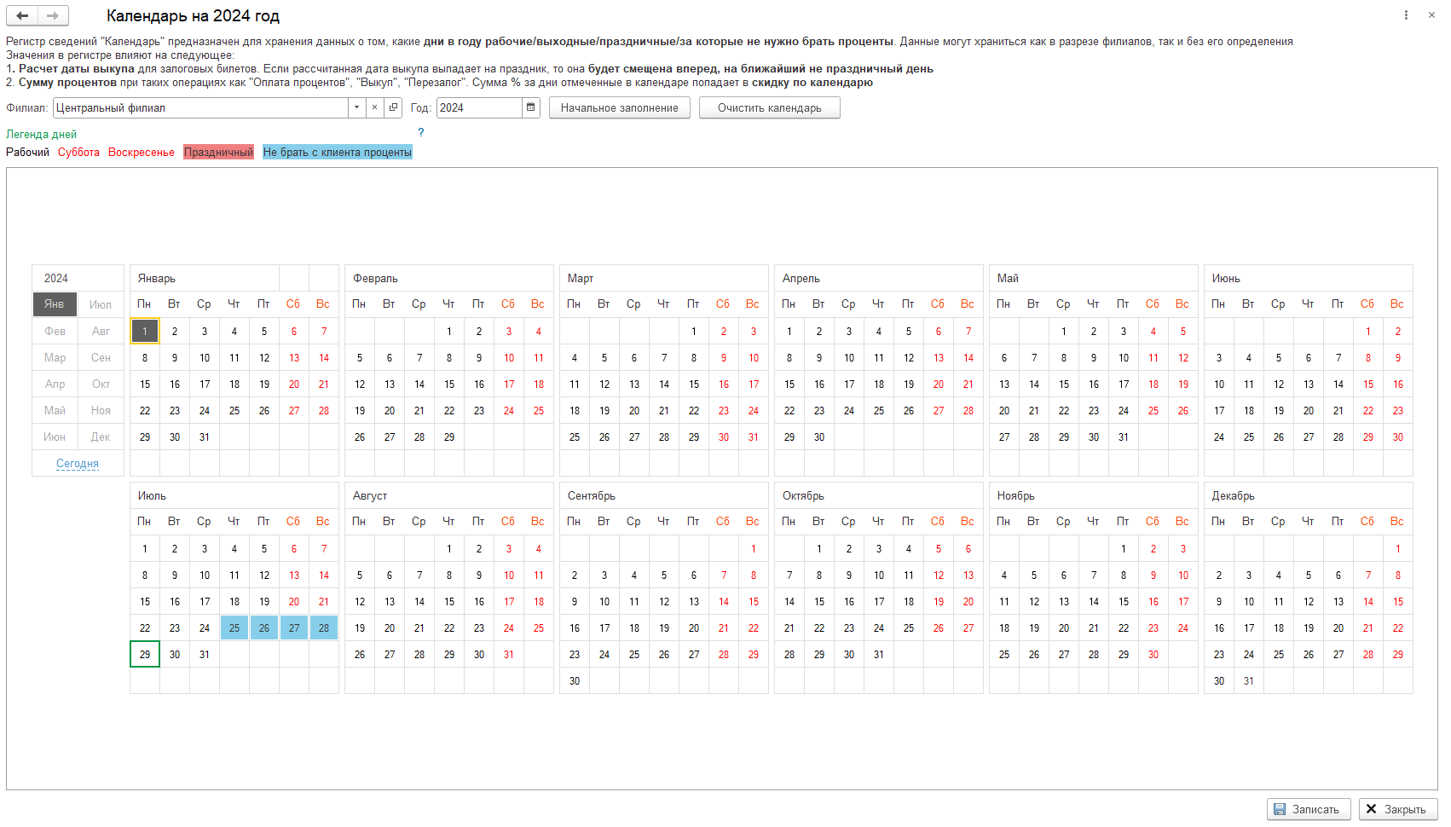This screenshot has width=1451, height=827.
Task: Select September 30
Action: [575, 680]
